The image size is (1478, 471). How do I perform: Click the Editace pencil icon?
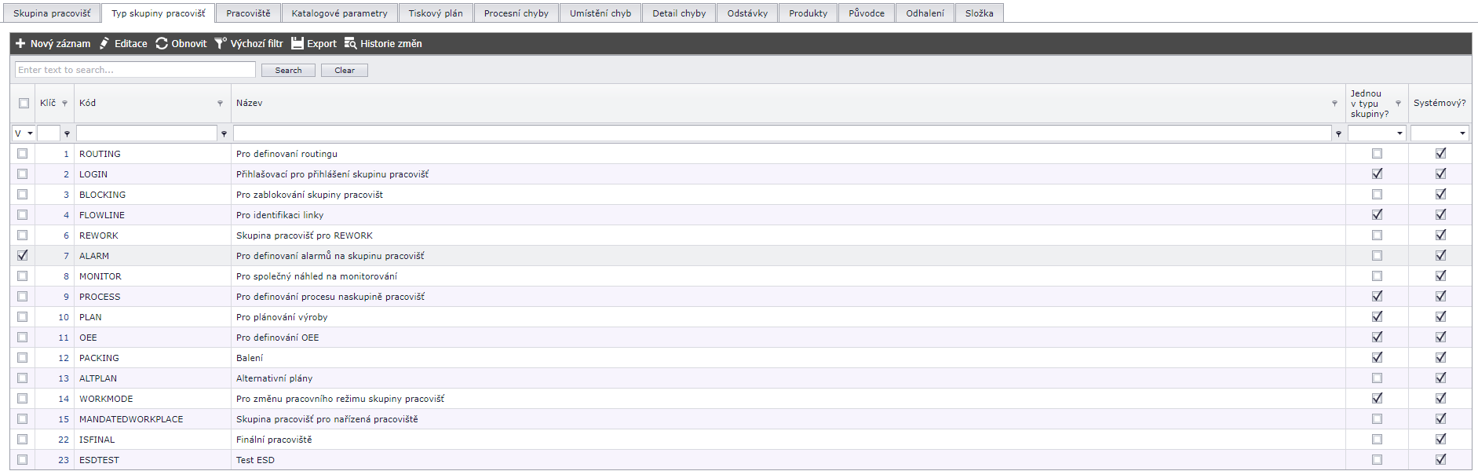(104, 44)
